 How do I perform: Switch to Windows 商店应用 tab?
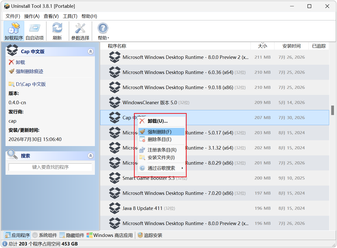click(109, 235)
